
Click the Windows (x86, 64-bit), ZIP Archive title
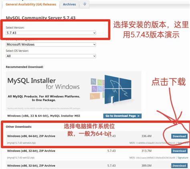[x=31, y=136]
